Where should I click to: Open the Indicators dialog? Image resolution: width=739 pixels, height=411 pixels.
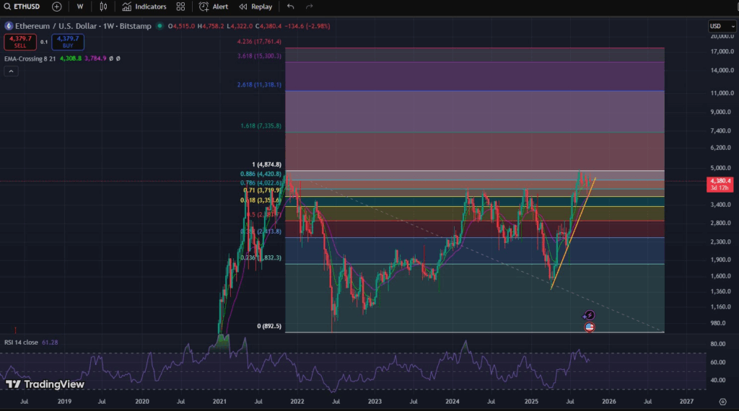click(144, 6)
